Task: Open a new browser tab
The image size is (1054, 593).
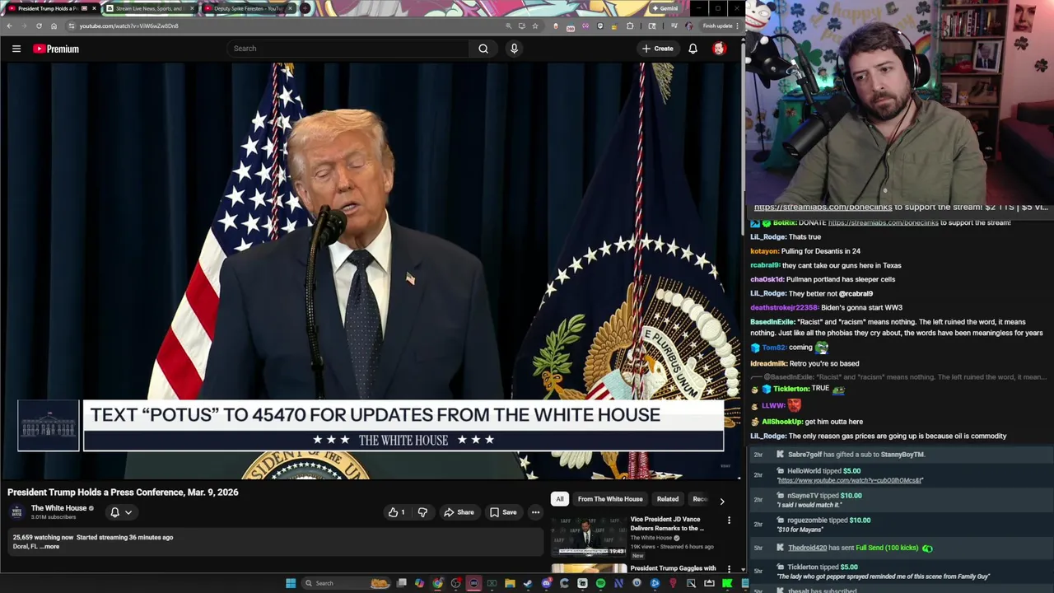Action: pyautogui.click(x=305, y=8)
